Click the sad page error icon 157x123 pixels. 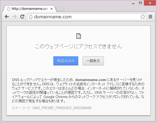tap(78, 36)
